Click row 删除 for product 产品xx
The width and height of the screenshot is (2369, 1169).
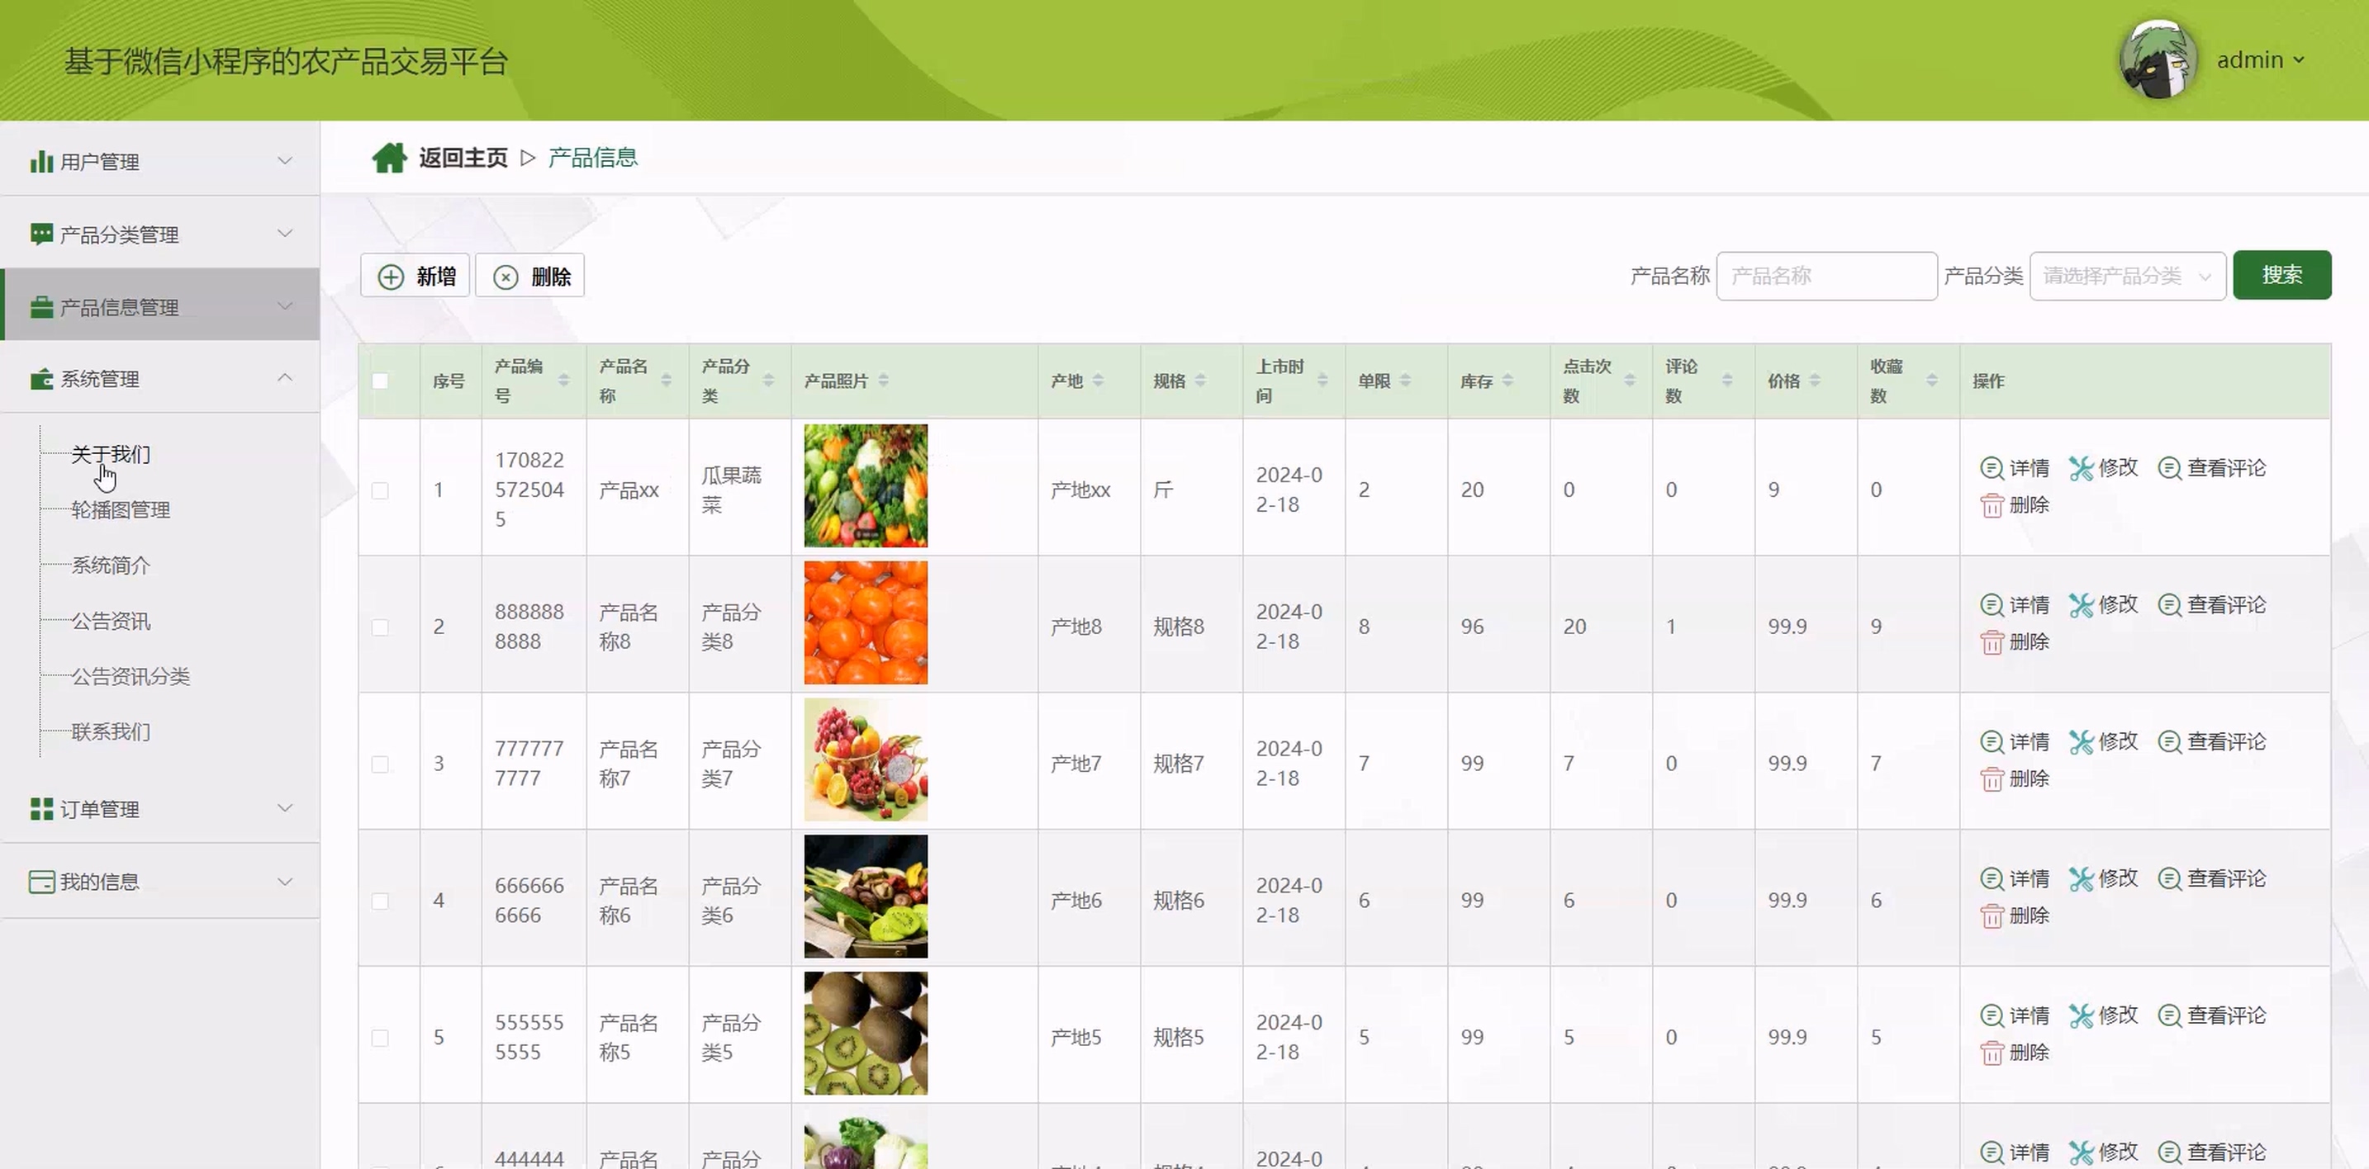coord(2015,505)
